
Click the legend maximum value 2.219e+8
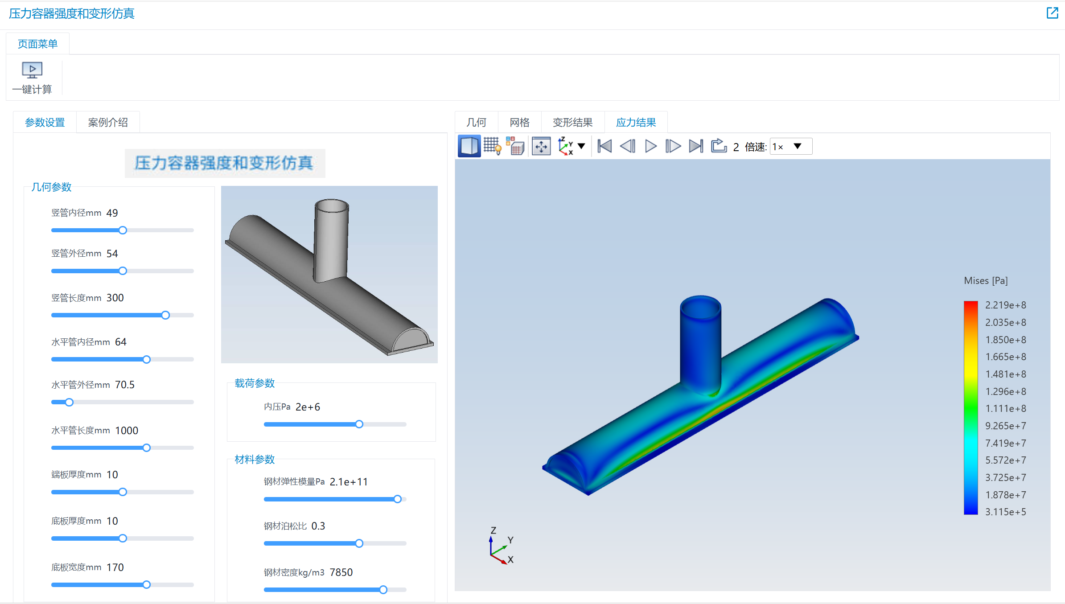point(1005,305)
